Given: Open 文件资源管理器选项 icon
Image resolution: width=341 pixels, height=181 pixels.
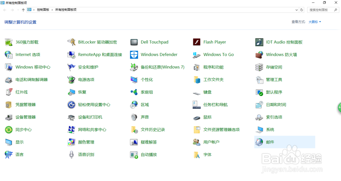Looking at the screenshot, I should [x=197, y=130].
